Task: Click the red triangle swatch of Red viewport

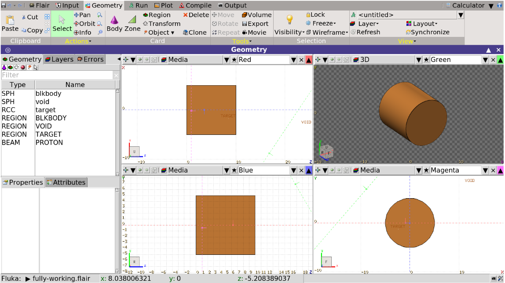Action: pos(308,60)
